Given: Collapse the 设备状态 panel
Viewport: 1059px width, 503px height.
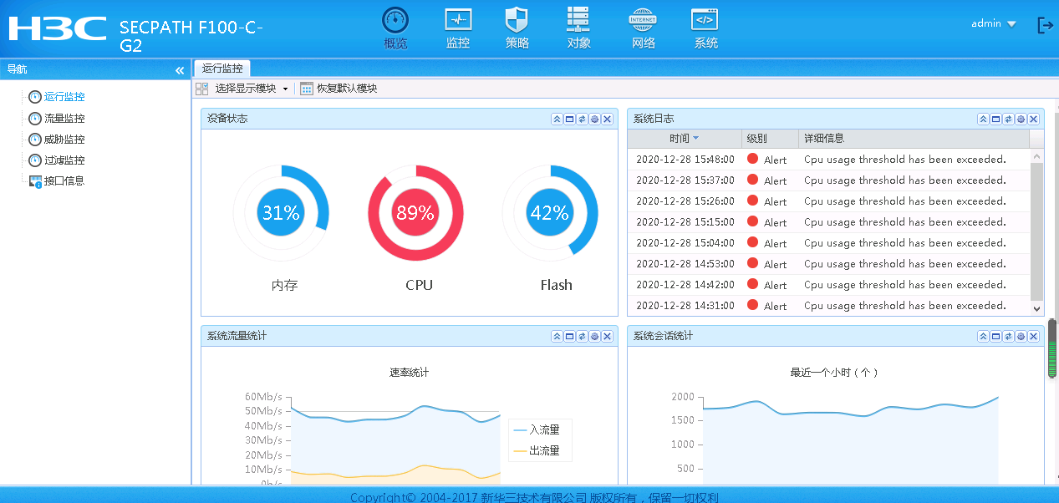Looking at the screenshot, I should 557,119.
